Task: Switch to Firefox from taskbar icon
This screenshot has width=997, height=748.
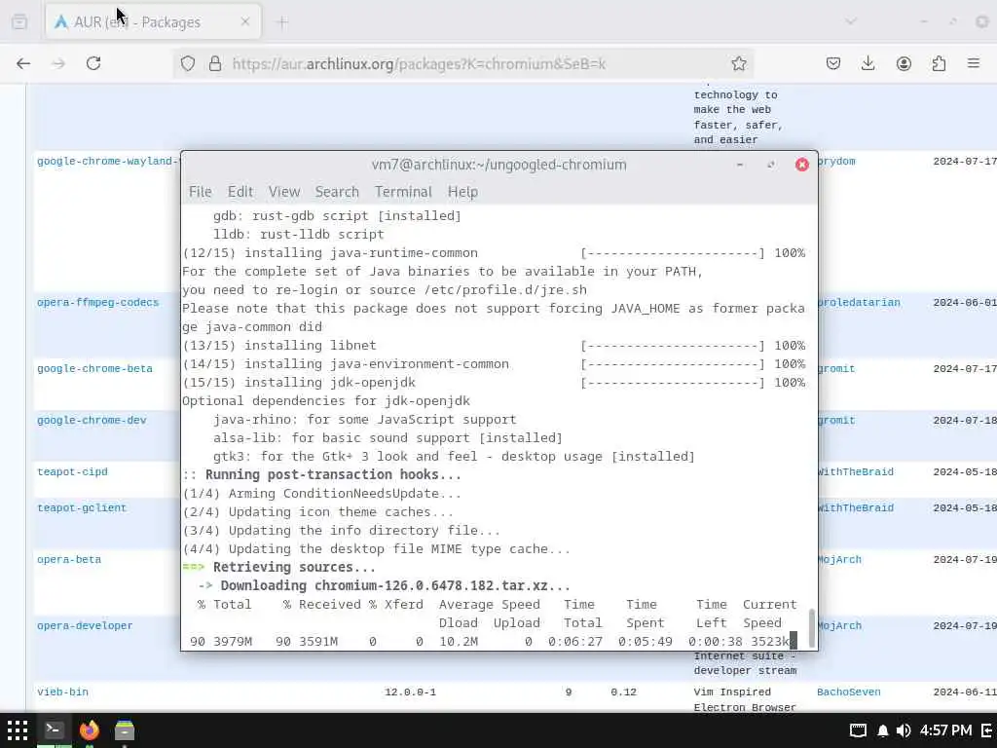Action: [x=90, y=730]
